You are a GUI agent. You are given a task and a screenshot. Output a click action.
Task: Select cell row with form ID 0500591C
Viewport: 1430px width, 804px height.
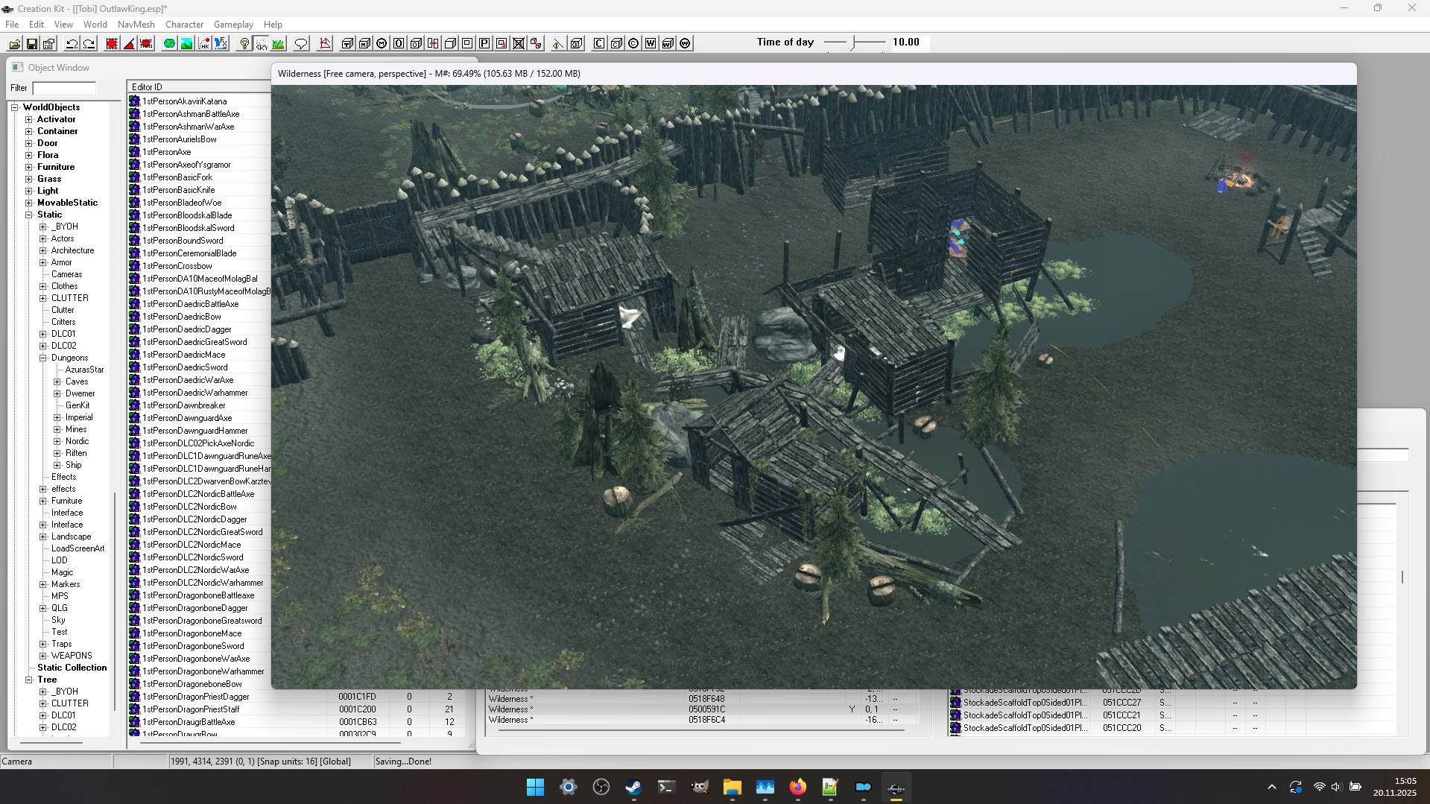(x=703, y=709)
